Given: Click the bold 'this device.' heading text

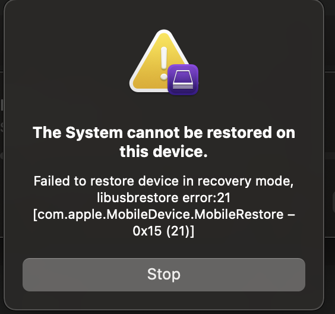Looking at the screenshot, I should 164,151.
